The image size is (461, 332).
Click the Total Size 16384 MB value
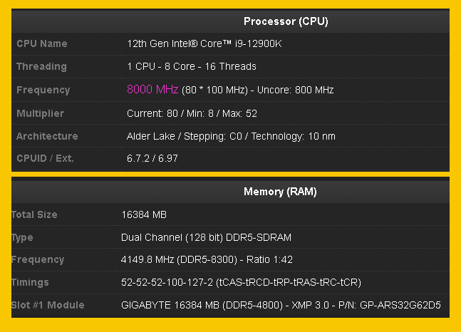[145, 214]
